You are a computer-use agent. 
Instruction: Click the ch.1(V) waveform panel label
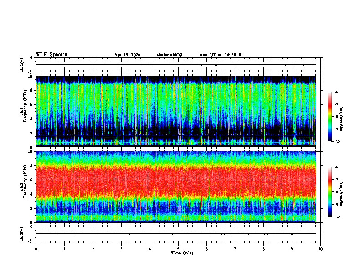tap(22, 65)
